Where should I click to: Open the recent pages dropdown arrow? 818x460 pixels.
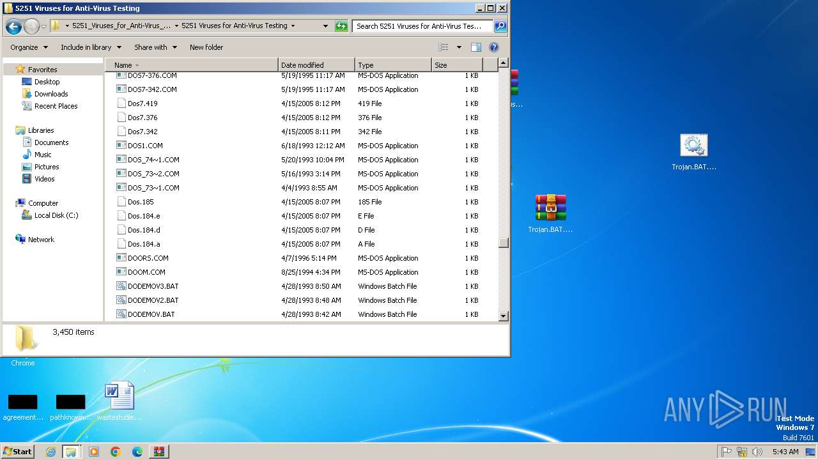click(x=43, y=26)
